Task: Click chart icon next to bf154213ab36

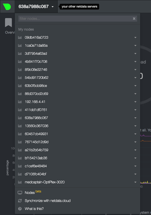Action: (x=20, y=158)
